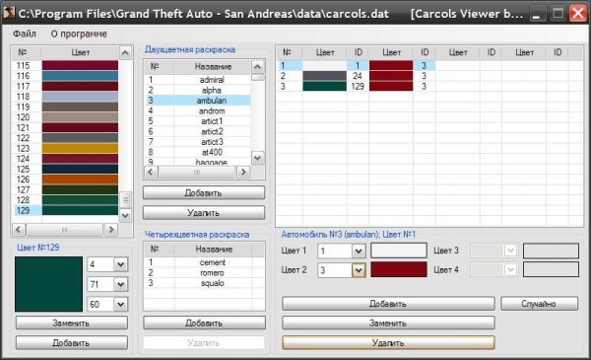
Task: Click horizontal scrollbar thumb under color list
Action: [x=64, y=229]
